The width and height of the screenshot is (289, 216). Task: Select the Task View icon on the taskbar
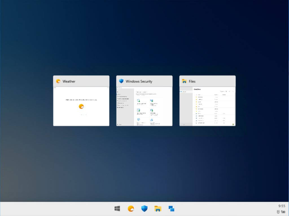tap(171, 209)
